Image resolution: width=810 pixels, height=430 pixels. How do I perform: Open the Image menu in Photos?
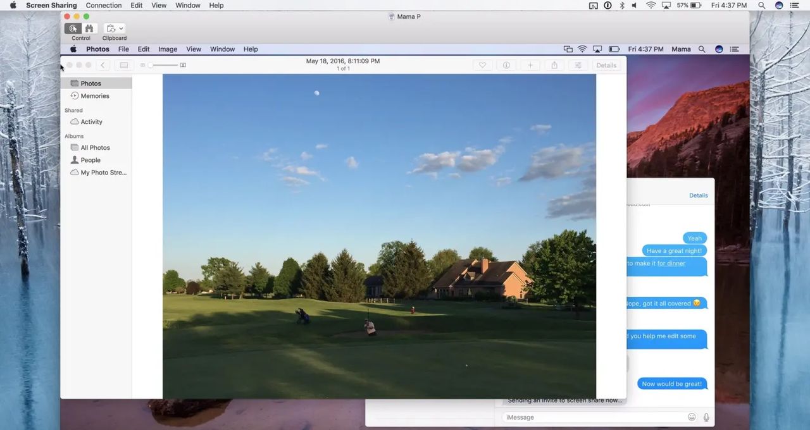168,49
